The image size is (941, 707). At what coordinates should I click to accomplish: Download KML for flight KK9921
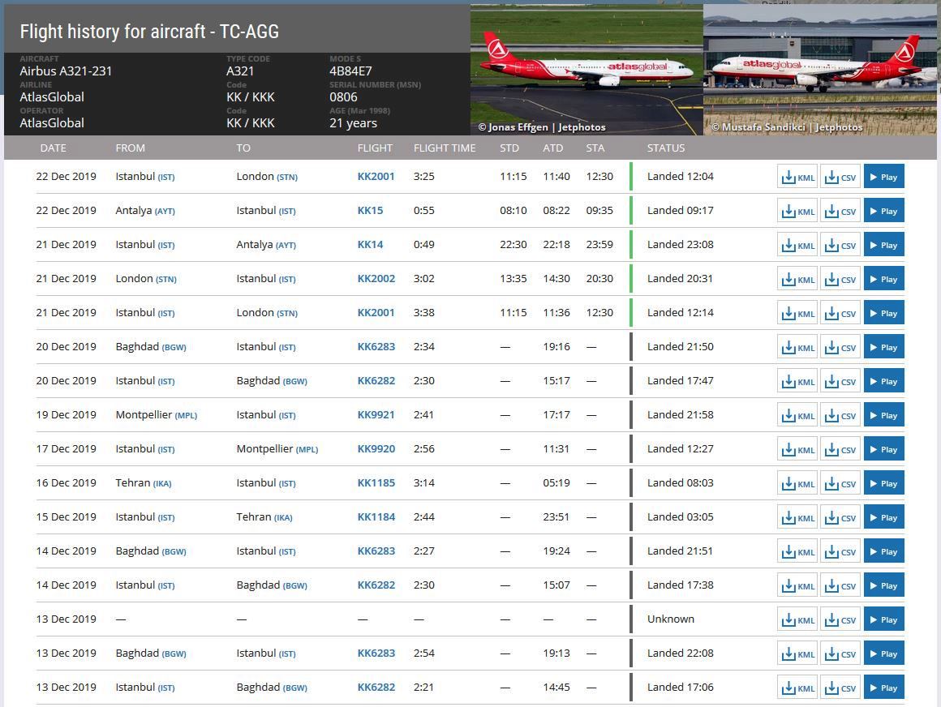click(797, 416)
